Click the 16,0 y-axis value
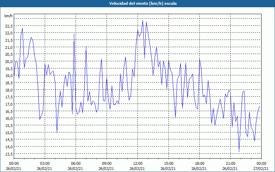275x172 pixels. click(x=9, y=118)
